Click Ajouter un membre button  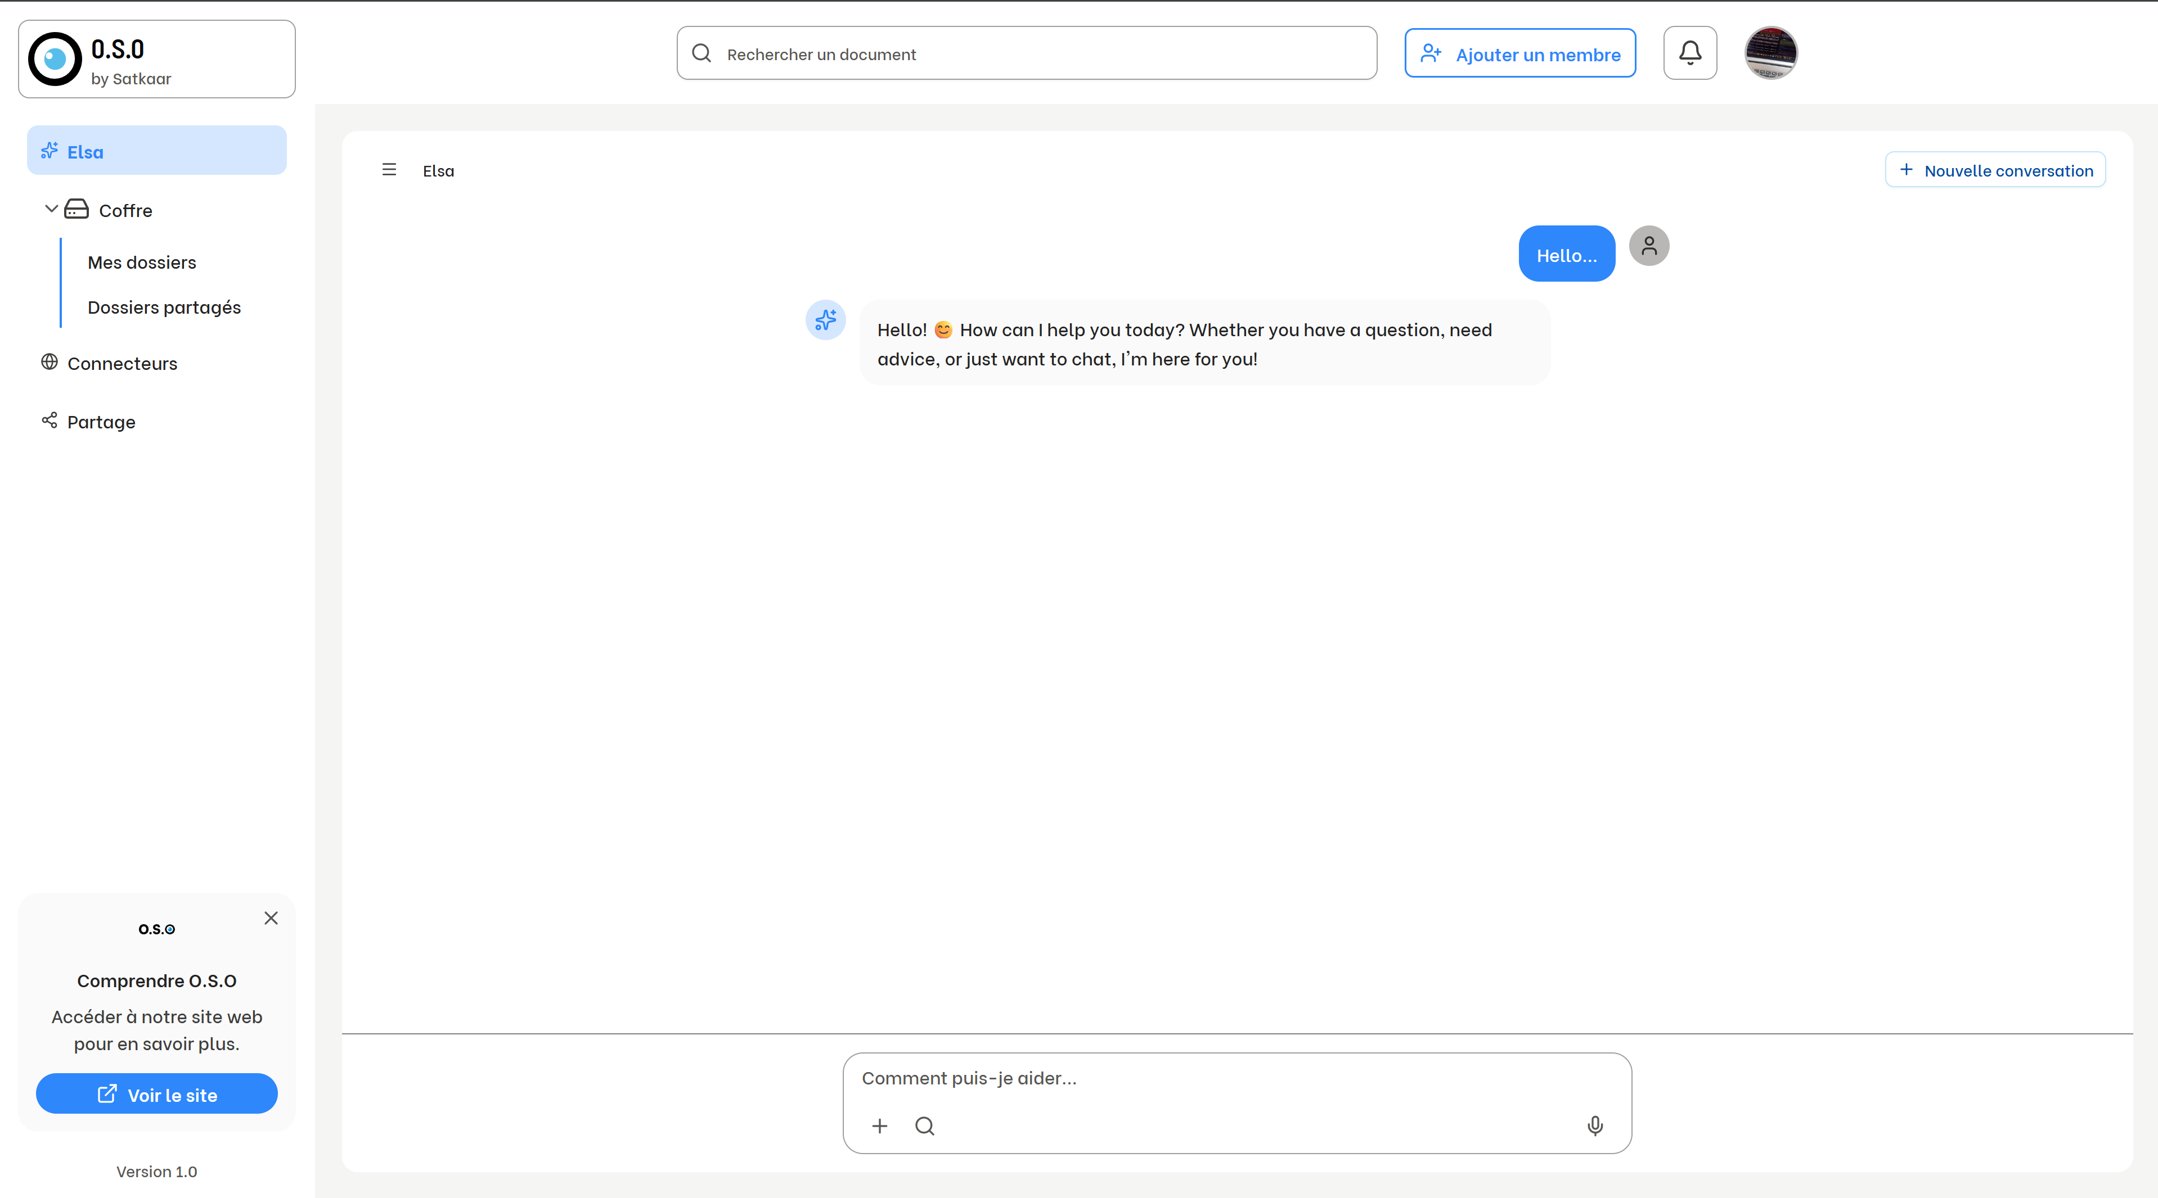pos(1519,53)
